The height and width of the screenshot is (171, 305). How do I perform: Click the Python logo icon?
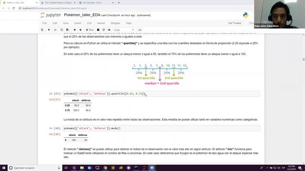(x=246, y=15)
